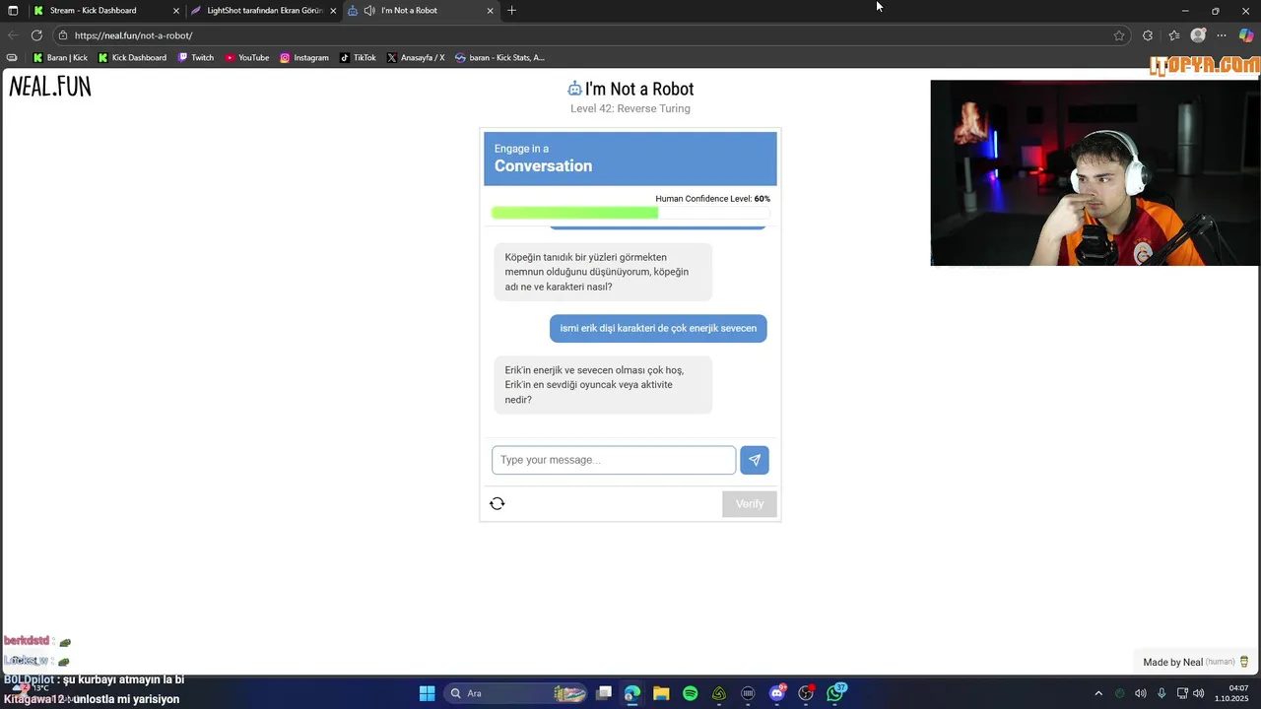
Task: Mute the I'm Not a Robot tab audio
Action: tap(369, 11)
